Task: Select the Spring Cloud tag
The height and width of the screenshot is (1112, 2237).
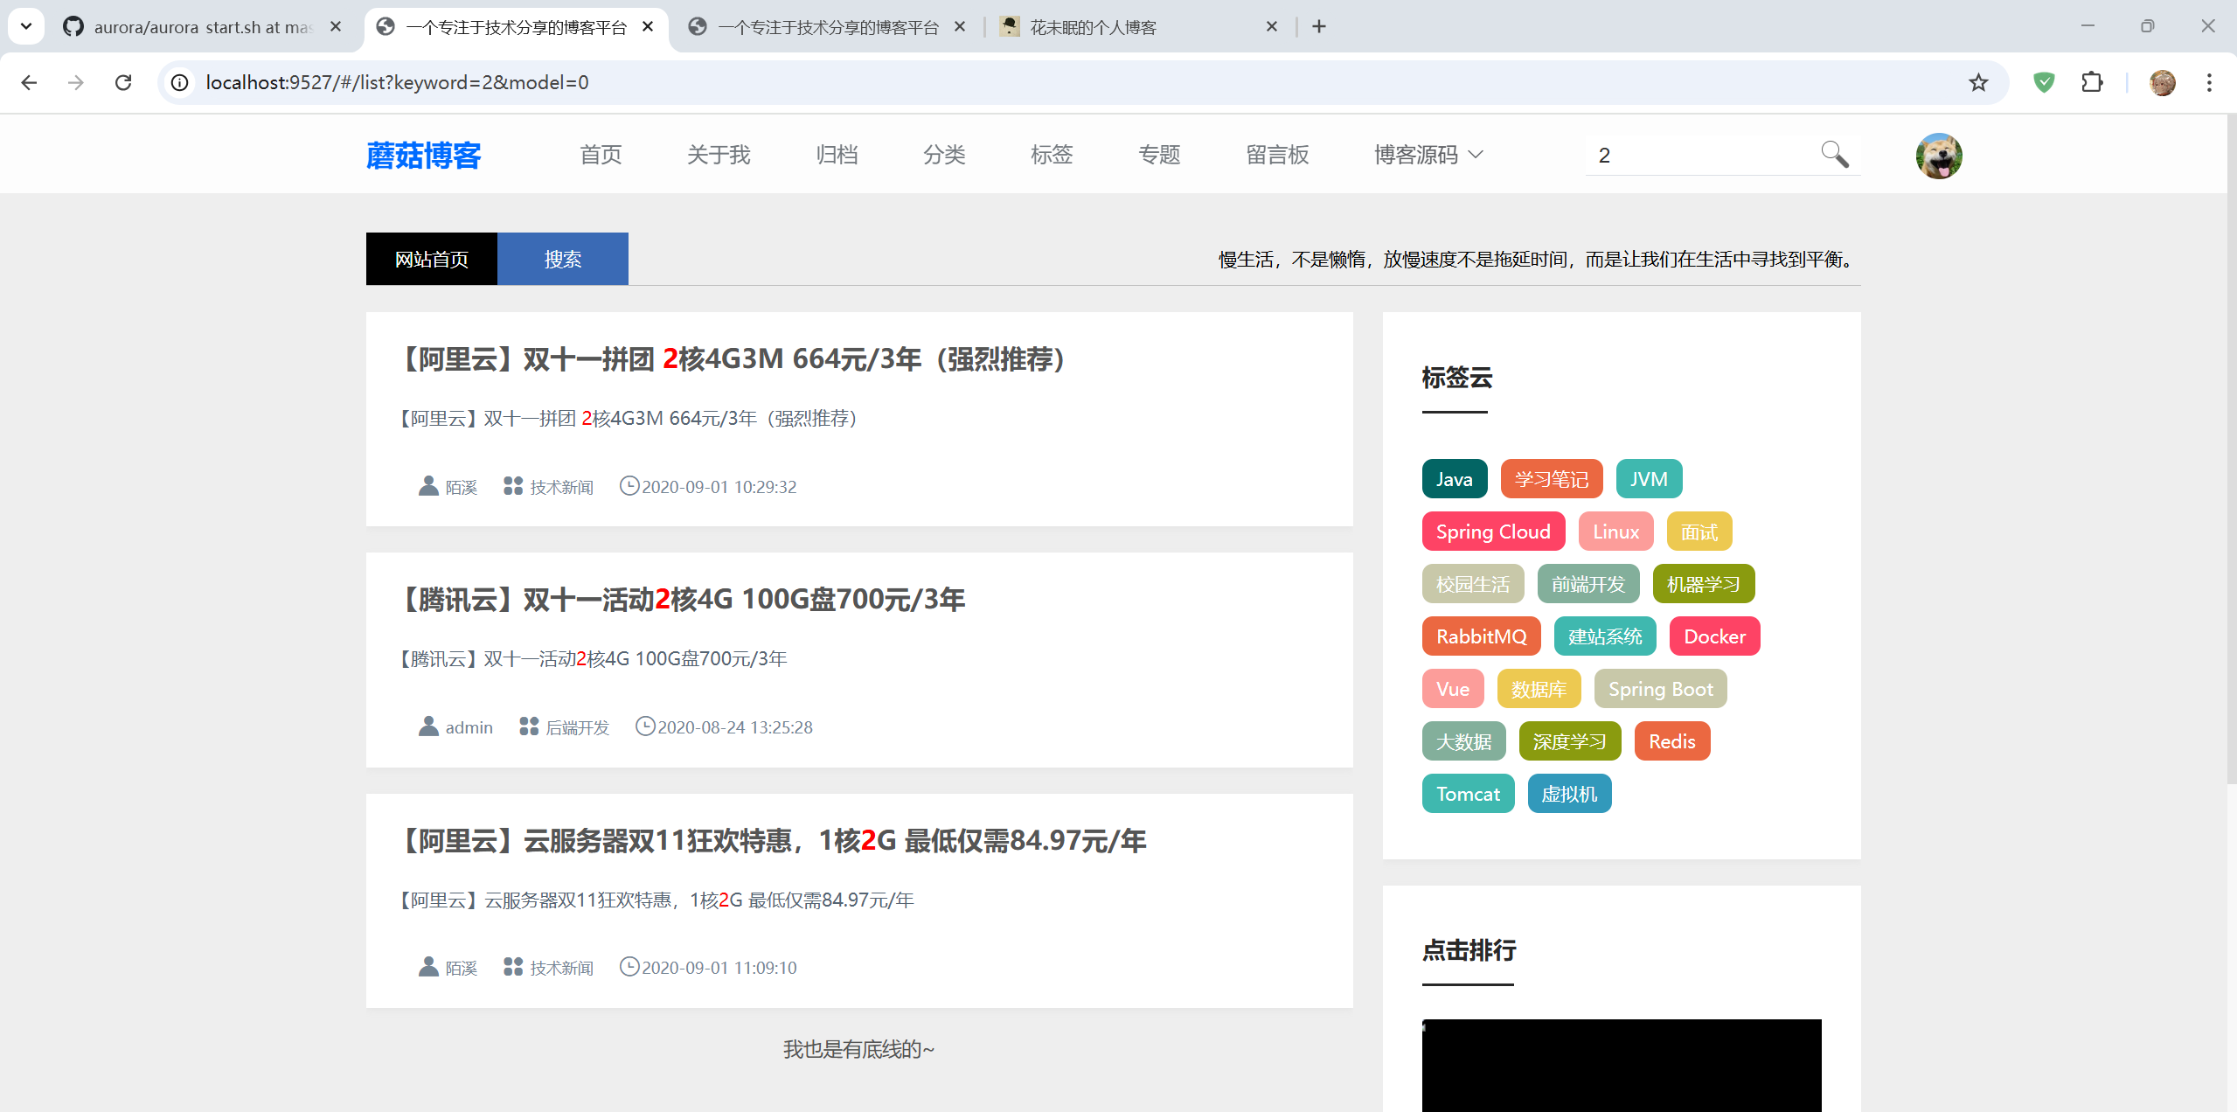Action: click(1493, 531)
